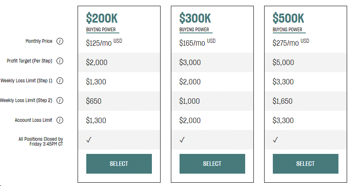
Task: Click info icon for Weekly Loss Limit Step 2
Action: (x=59, y=100)
